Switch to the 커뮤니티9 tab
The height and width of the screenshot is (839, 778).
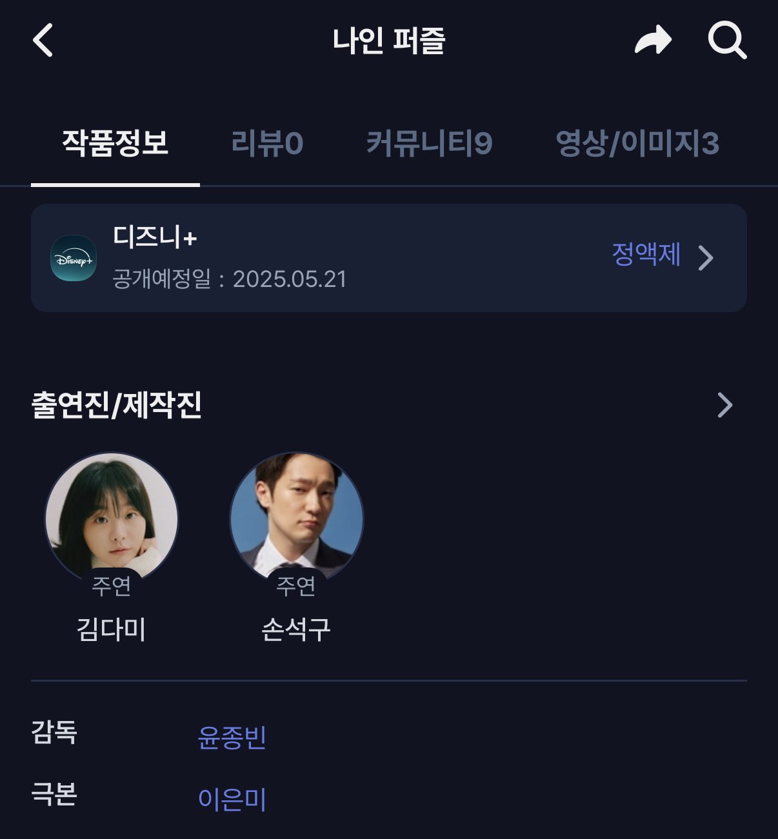pos(430,143)
